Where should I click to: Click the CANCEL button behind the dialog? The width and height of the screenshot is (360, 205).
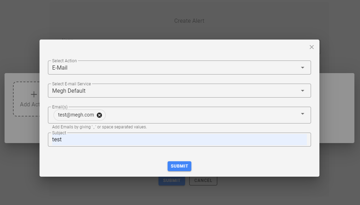[x=203, y=181]
